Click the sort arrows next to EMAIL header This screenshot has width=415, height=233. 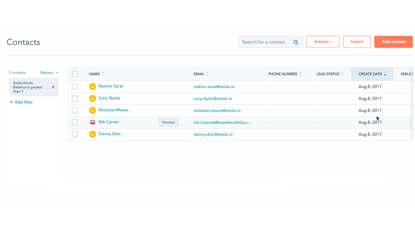[x=207, y=74]
